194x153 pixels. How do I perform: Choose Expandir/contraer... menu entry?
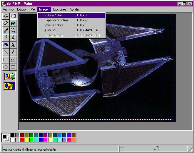pyautogui.click(x=72, y=20)
